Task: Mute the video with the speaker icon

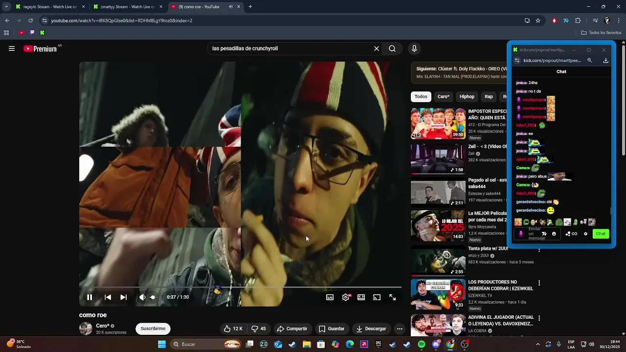Action: (x=142, y=297)
